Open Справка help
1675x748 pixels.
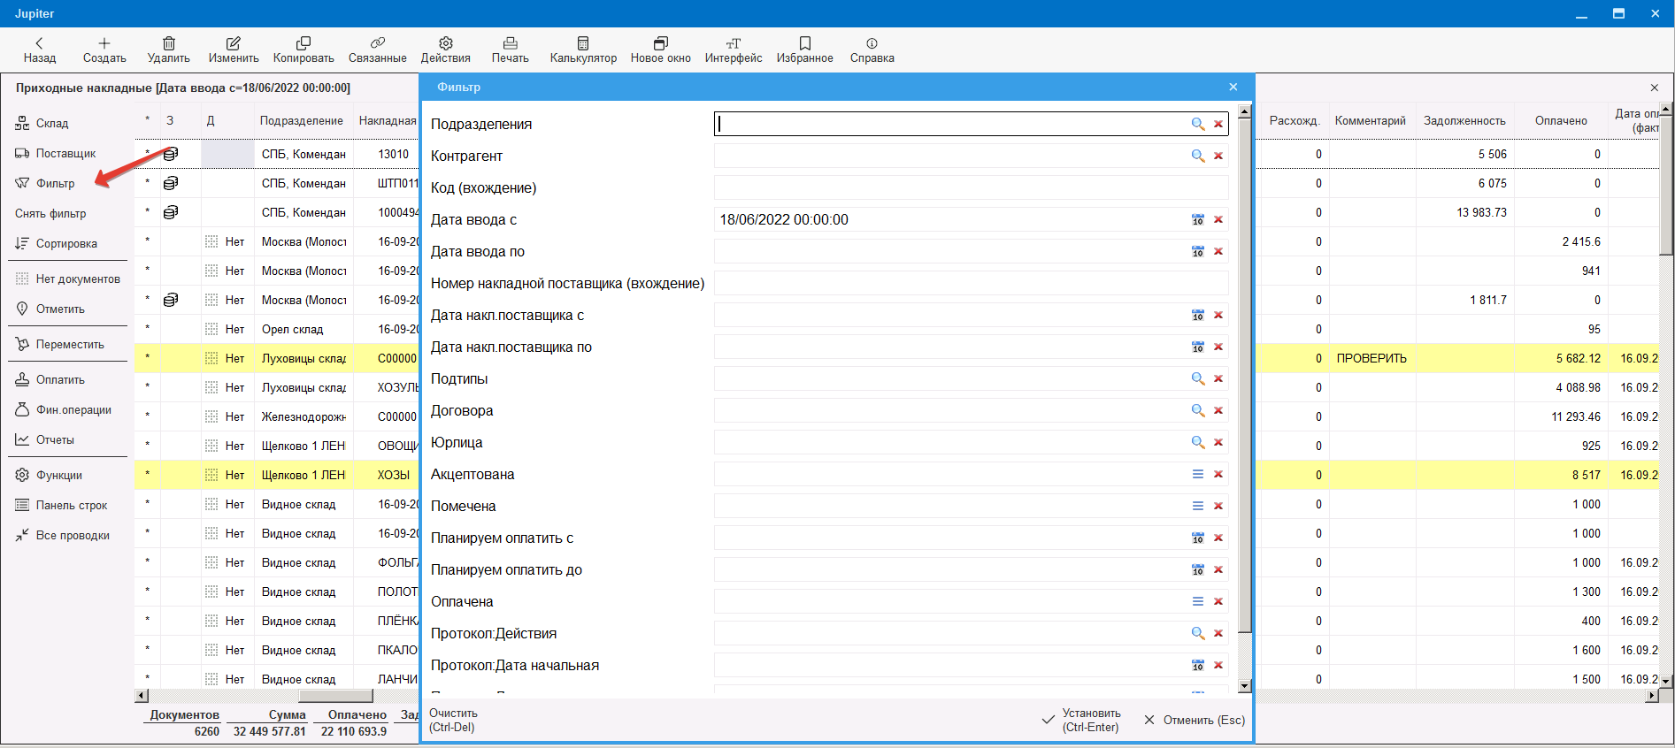(872, 50)
